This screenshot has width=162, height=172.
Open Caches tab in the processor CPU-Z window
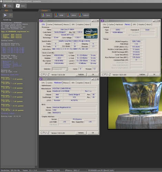pyautogui.click(x=50, y=24)
